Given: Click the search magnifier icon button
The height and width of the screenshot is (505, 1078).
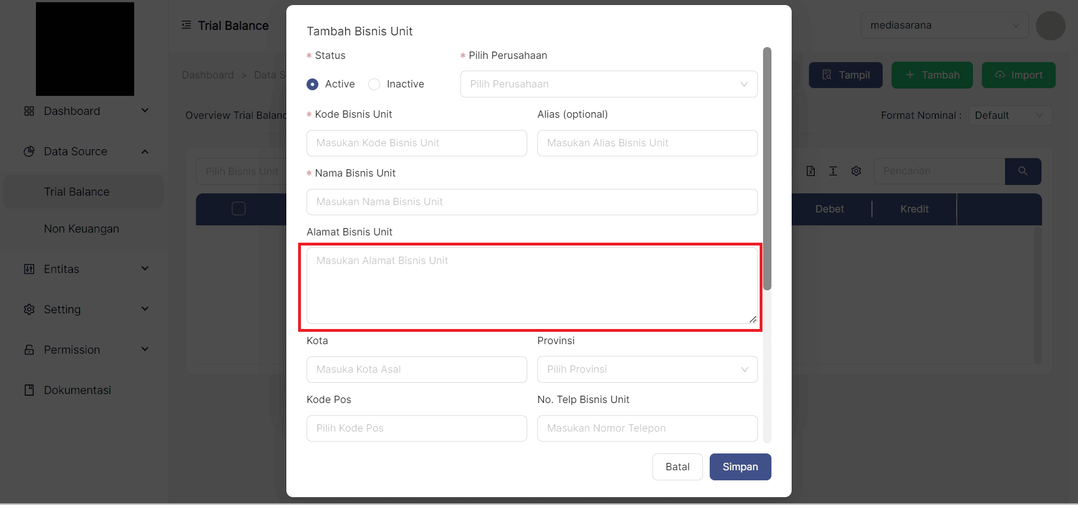Looking at the screenshot, I should point(1022,171).
